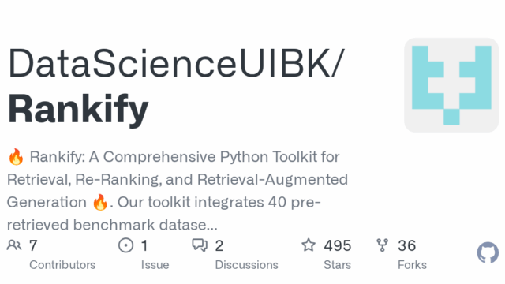Viewport: 505px width, 284px height.
Task: Click the Forks label
Action: point(412,265)
